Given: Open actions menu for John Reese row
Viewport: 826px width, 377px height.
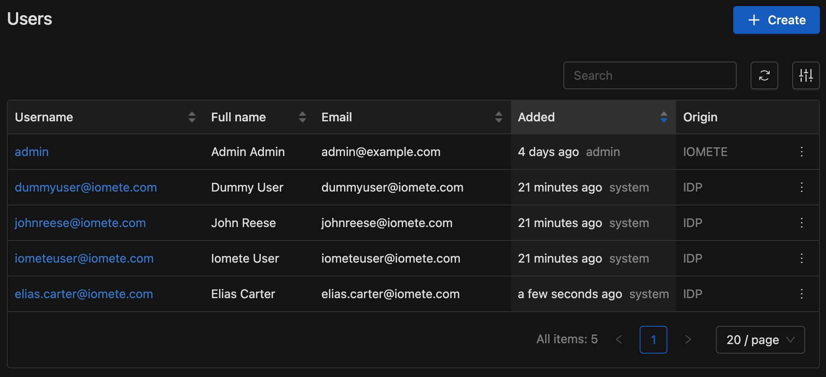Looking at the screenshot, I should pos(802,223).
